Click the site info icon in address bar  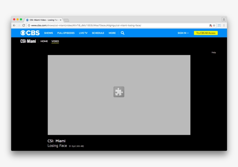point(29,25)
